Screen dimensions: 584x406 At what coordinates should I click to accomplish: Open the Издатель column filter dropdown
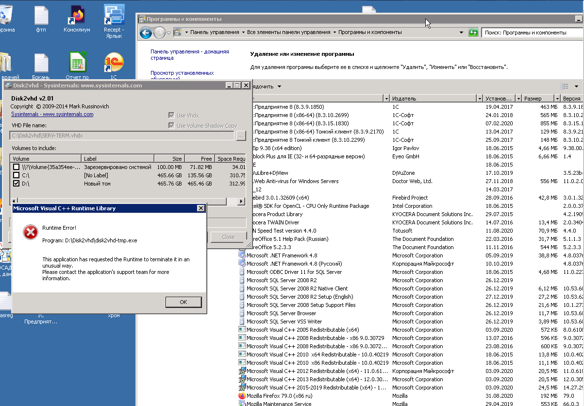click(x=480, y=99)
